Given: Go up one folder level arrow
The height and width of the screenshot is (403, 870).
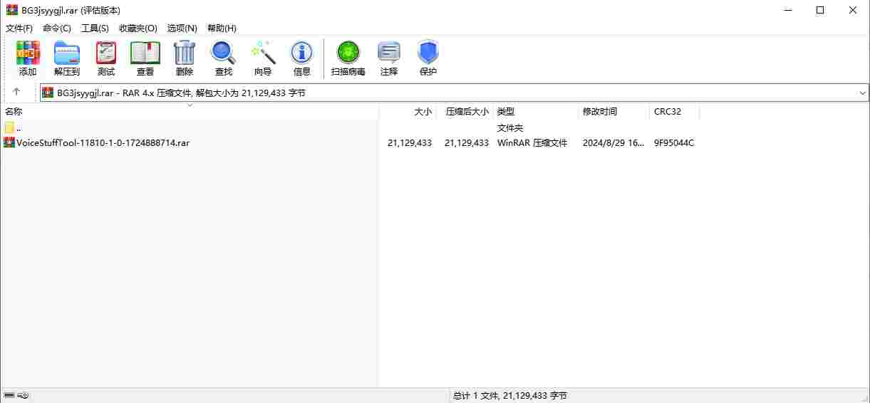Looking at the screenshot, I should click(x=16, y=92).
